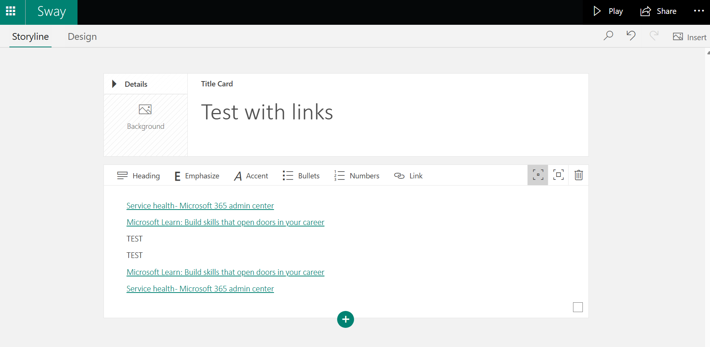This screenshot has height=347, width=710.
Task: Open the app launcher waffle icon
Action: pos(11,11)
